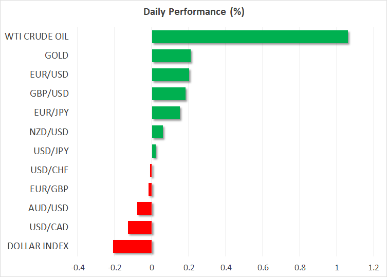The image size is (387, 277).
Task: Click the GOLD category label
Action: (x=57, y=56)
